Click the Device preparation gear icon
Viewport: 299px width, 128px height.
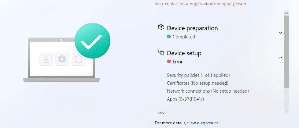[x=161, y=27]
